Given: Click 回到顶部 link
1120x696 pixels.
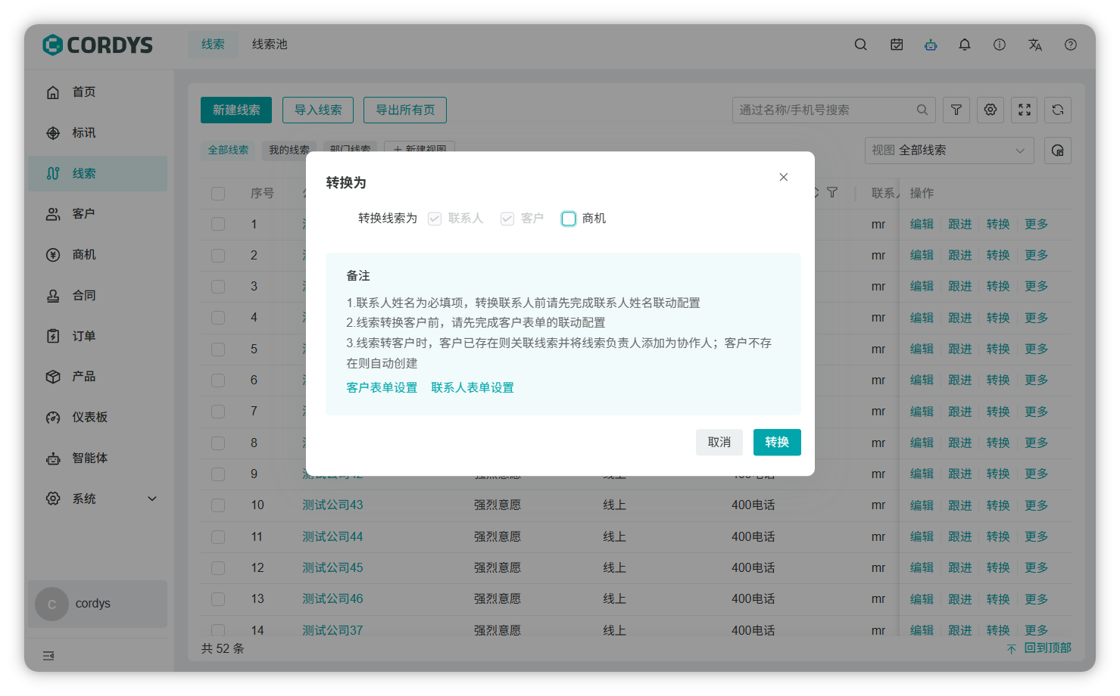Looking at the screenshot, I should click(x=1039, y=648).
